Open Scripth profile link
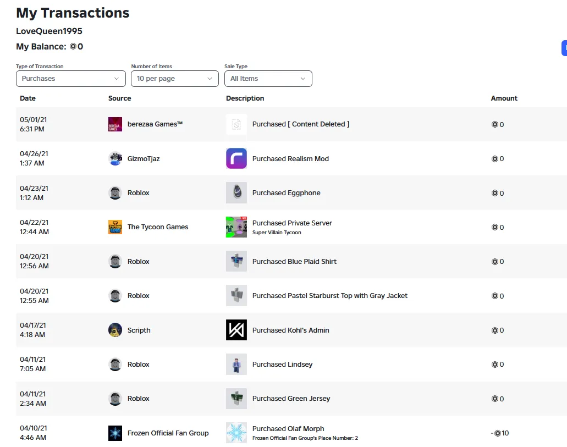Screen dimensions: 567x447 point(139,330)
